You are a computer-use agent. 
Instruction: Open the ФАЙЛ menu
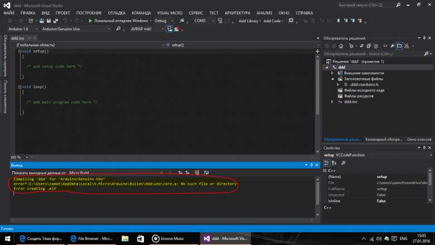(9, 13)
